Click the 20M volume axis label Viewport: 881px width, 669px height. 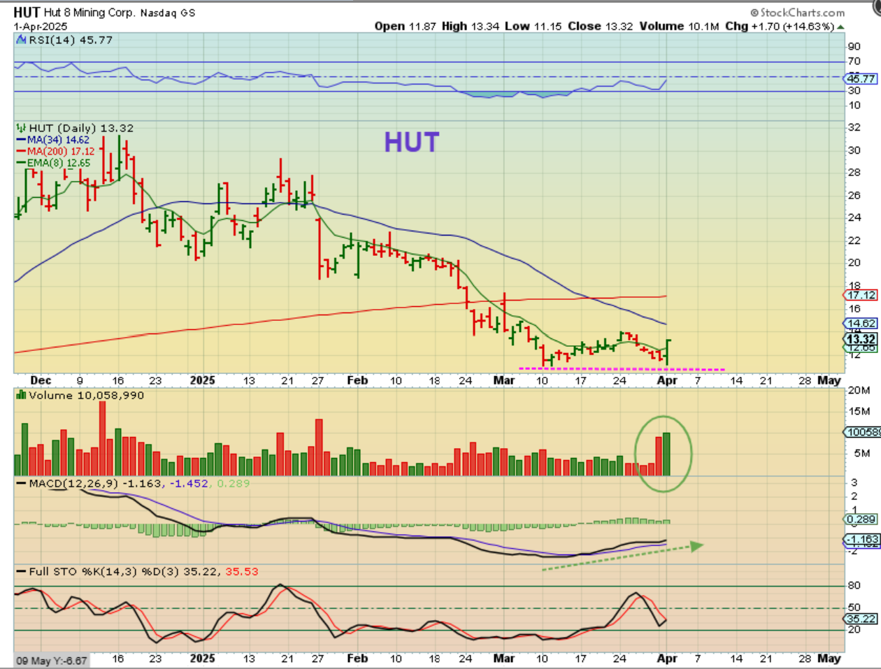coord(859,390)
